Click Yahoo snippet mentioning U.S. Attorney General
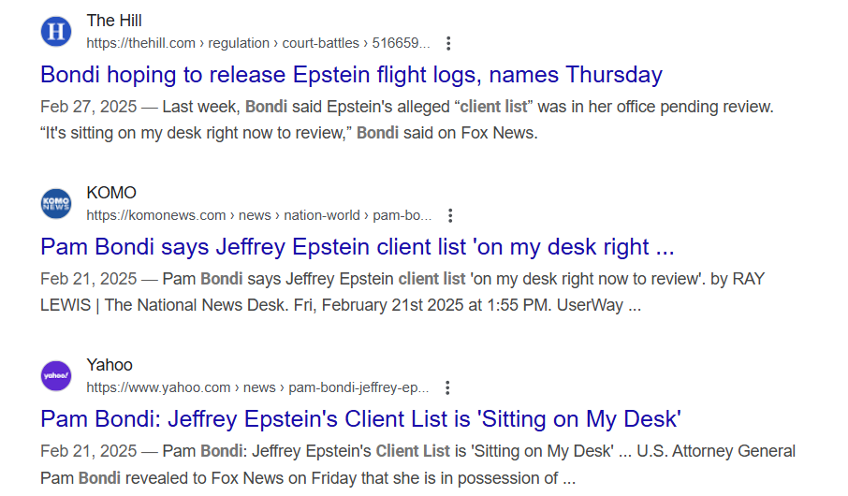The width and height of the screenshot is (848, 496). click(x=417, y=464)
